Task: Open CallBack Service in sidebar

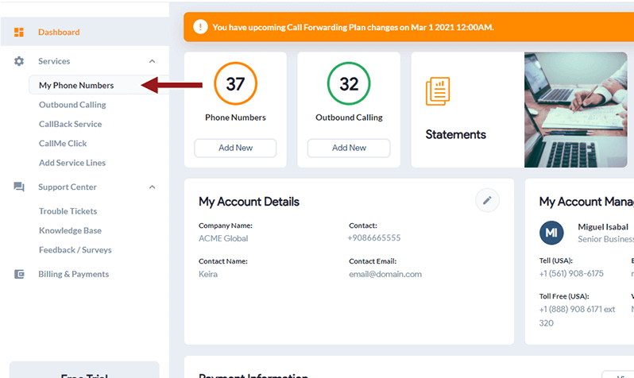Action: pos(71,124)
